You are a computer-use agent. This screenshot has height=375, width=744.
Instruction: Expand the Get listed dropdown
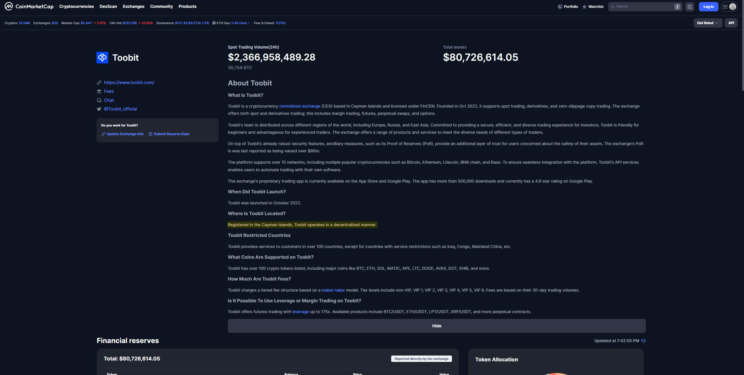[708, 23]
